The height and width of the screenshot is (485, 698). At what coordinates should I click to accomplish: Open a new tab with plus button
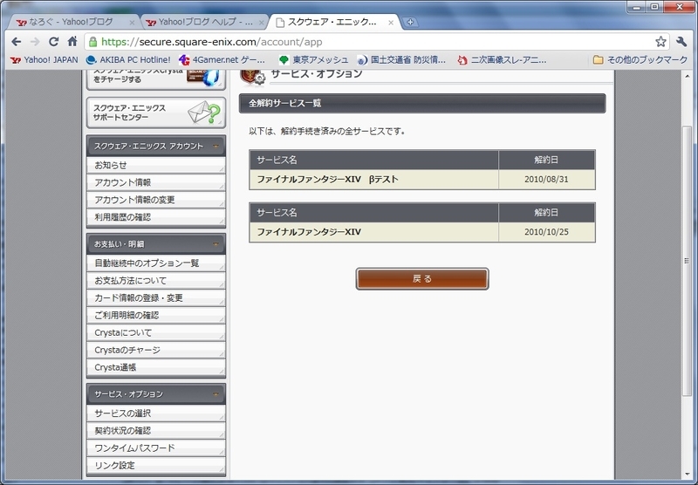[410, 22]
